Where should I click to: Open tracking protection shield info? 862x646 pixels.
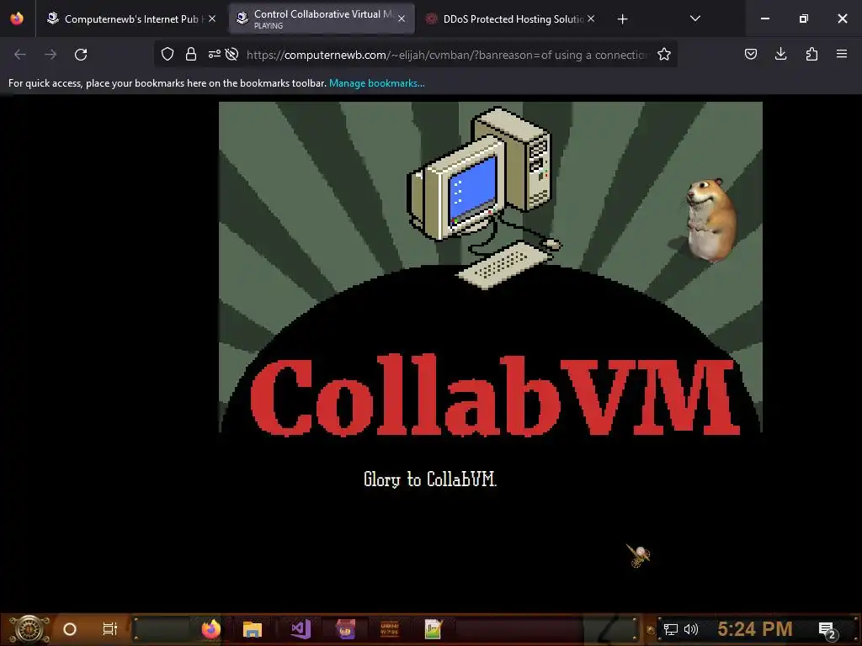(168, 54)
